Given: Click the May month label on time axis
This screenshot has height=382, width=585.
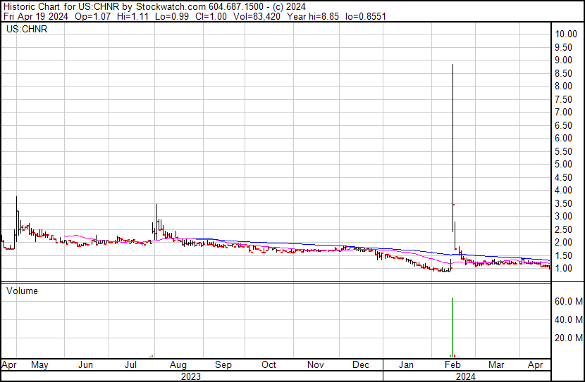Looking at the screenshot, I should [39, 365].
